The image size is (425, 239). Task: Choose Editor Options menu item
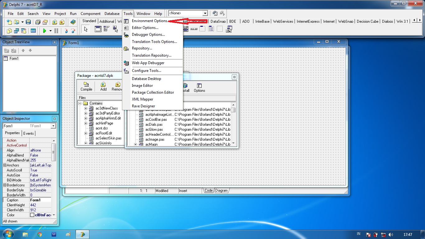(x=152, y=28)
